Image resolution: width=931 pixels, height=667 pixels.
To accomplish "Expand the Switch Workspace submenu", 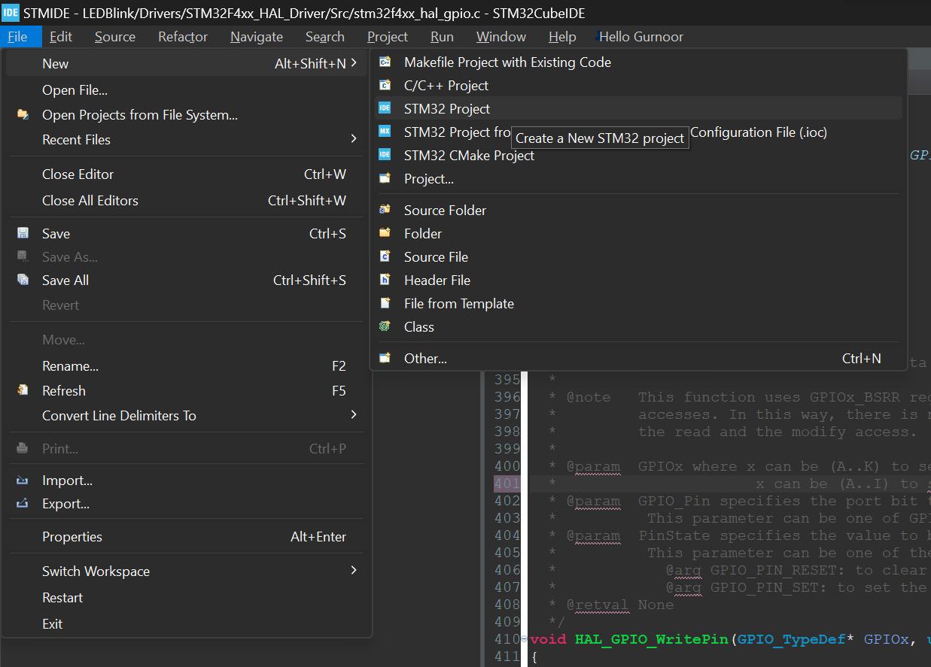I will pos(352,571).
